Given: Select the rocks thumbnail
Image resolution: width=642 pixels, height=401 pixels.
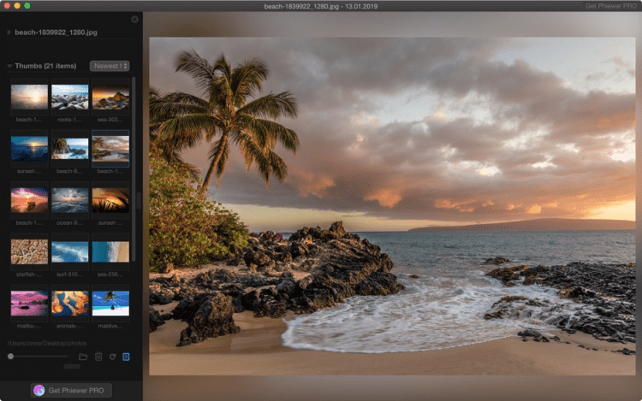Looking at the screenshot, I should point(69,97).
